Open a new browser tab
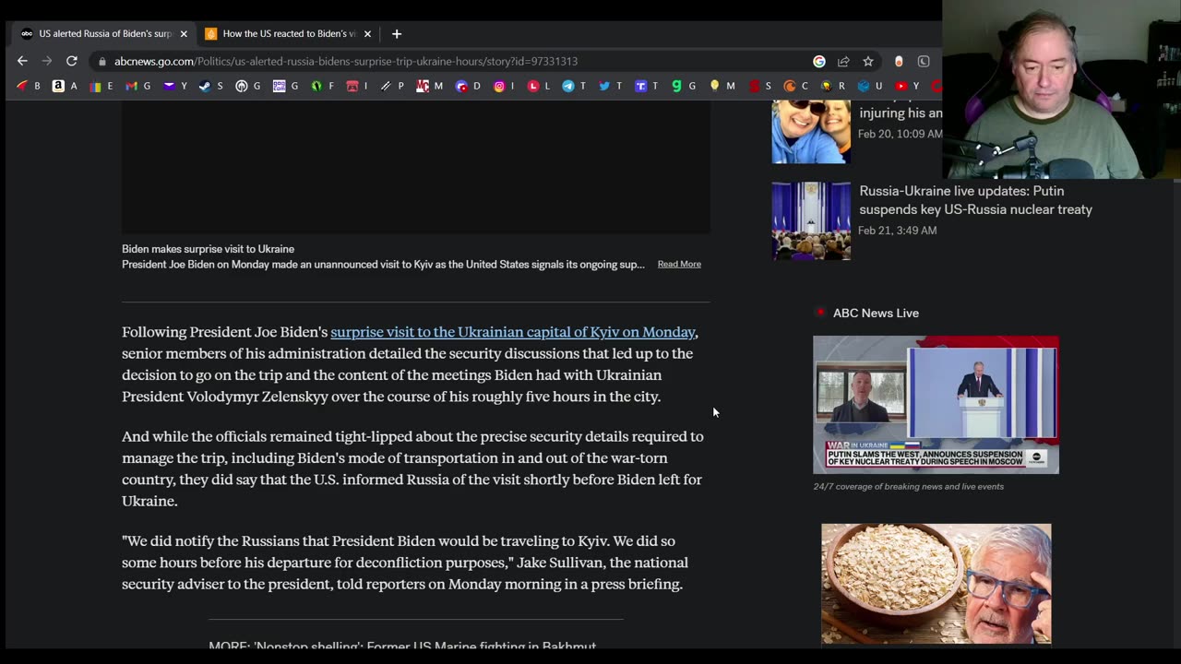The height and width of the screenshot is (664, 1181). [x=397, y=34]
